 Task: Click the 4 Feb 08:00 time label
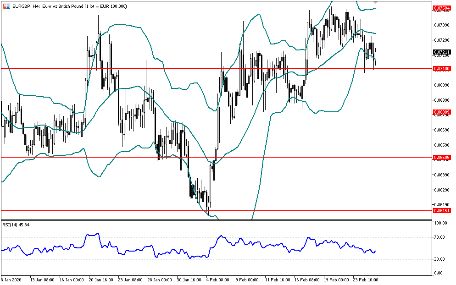pos(217,279)
